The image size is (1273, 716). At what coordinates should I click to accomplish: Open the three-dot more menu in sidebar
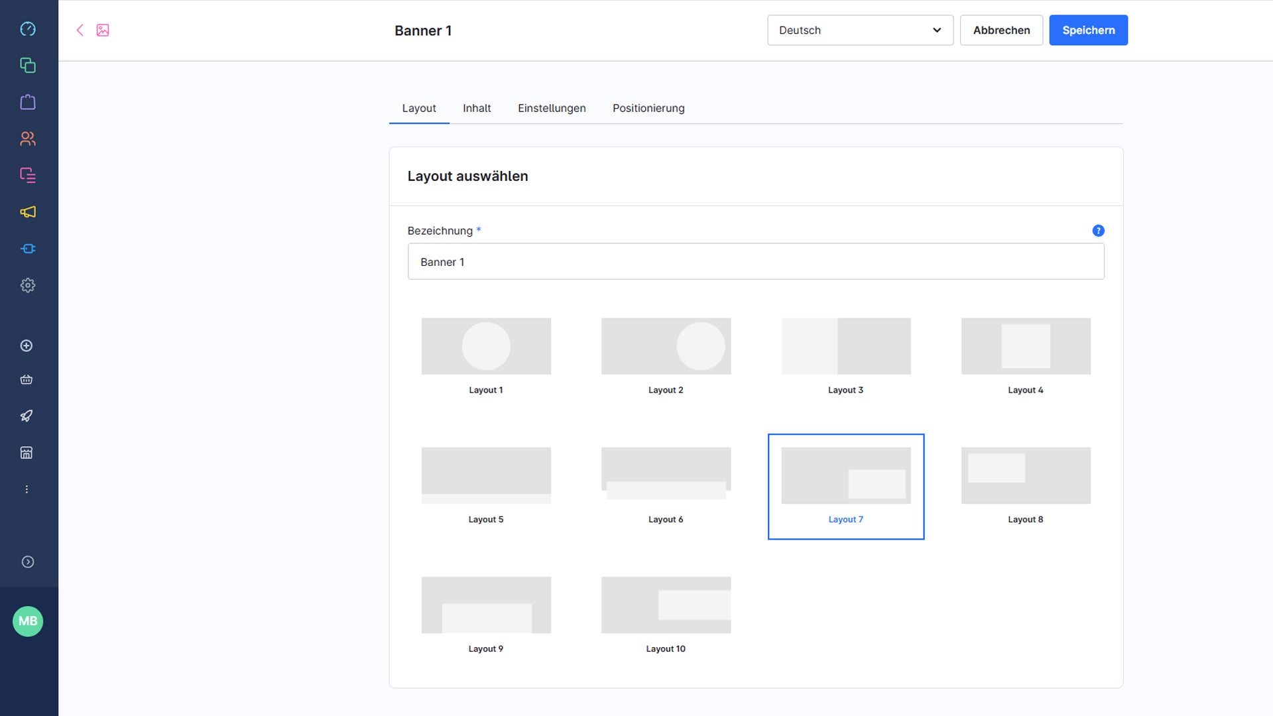(x=27, y=489)
